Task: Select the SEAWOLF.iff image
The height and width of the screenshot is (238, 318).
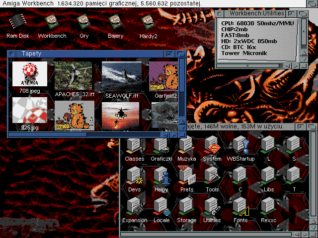Action: coord(121,76)
